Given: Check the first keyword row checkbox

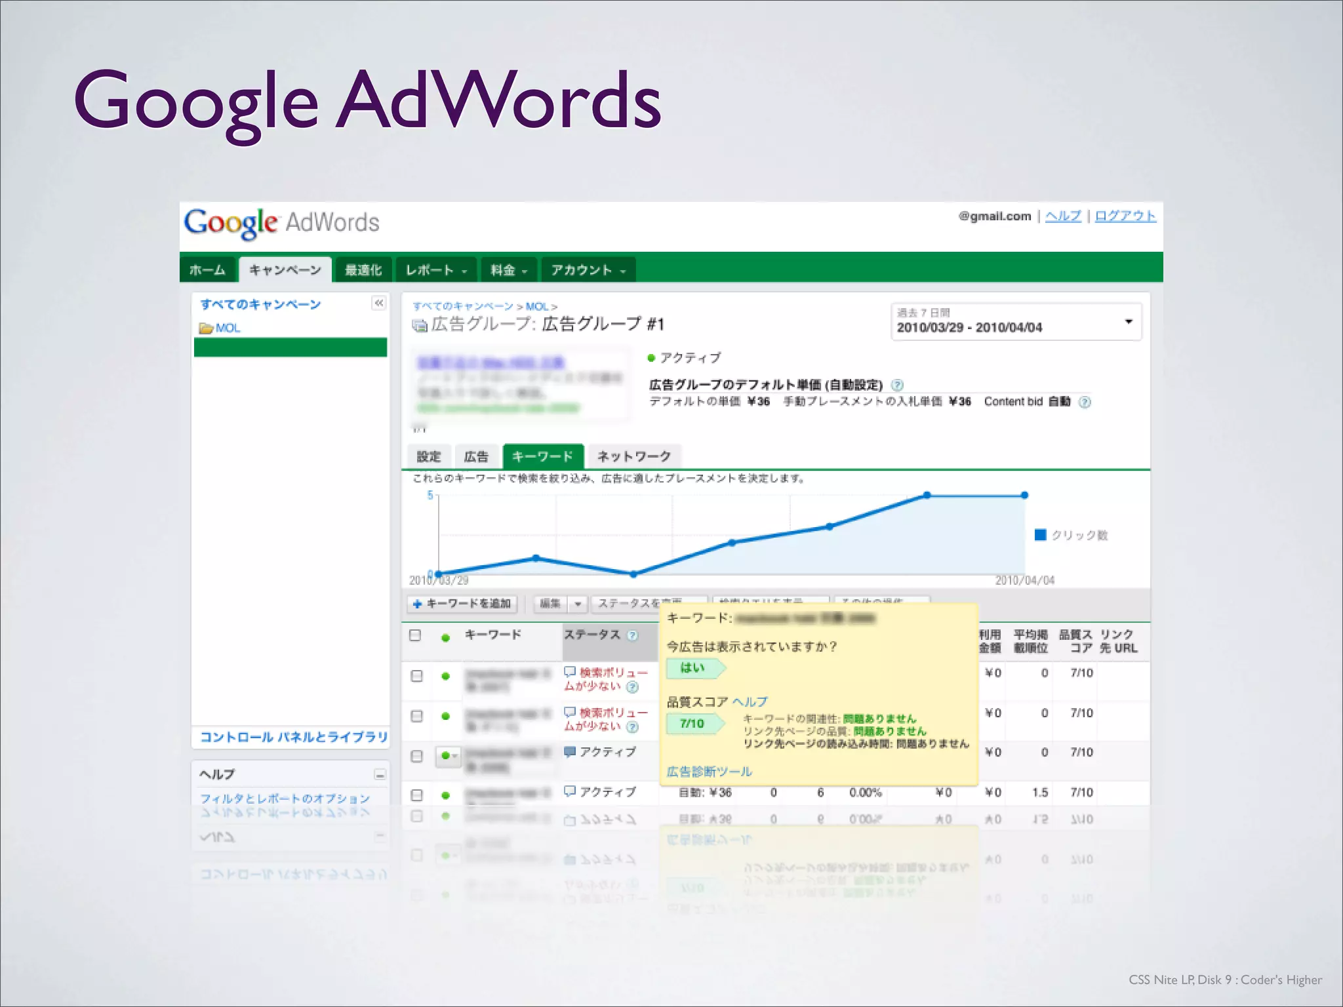Looking at the screenshot, I should (x=416, y=676).
